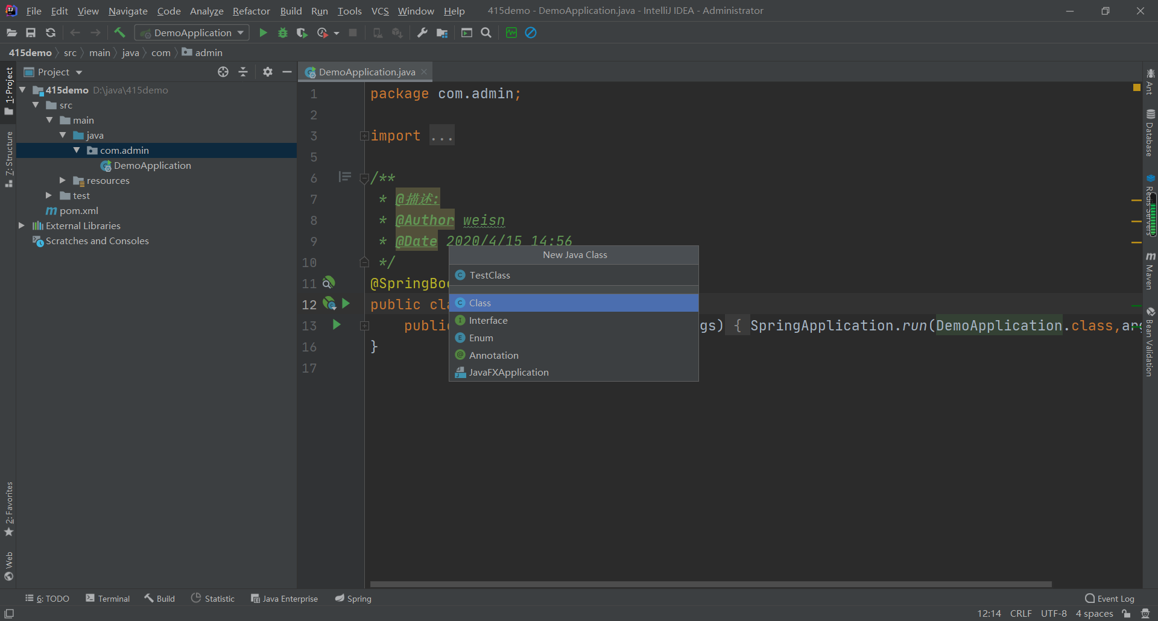Open the TODO tool window

click(47, 598)
